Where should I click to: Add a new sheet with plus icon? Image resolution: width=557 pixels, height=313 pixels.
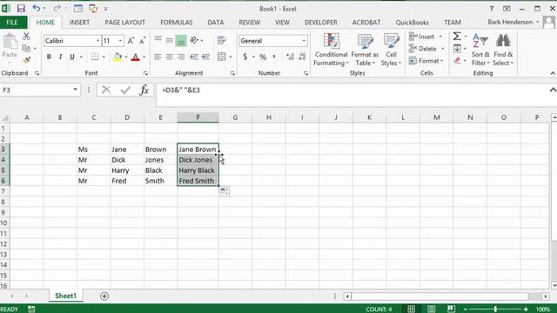(104, 296)
